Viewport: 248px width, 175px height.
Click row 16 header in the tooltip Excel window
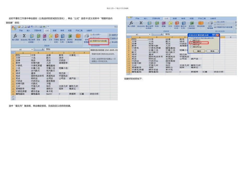13,94
